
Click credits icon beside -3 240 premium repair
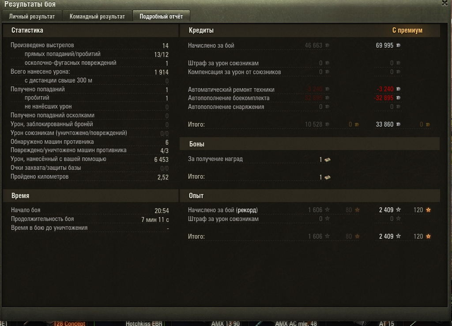(x=399, y=89)
